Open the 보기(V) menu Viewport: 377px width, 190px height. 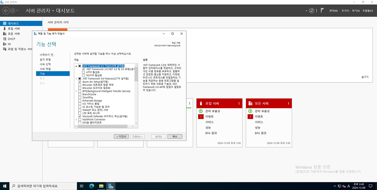356,11
